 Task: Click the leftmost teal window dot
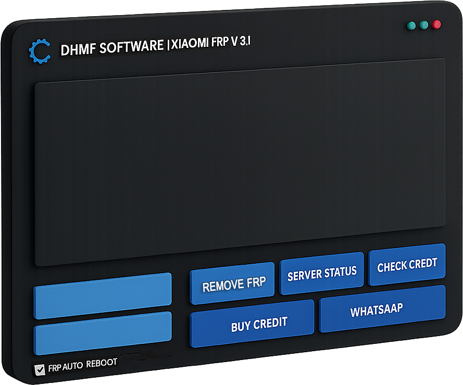coord(411,24)
